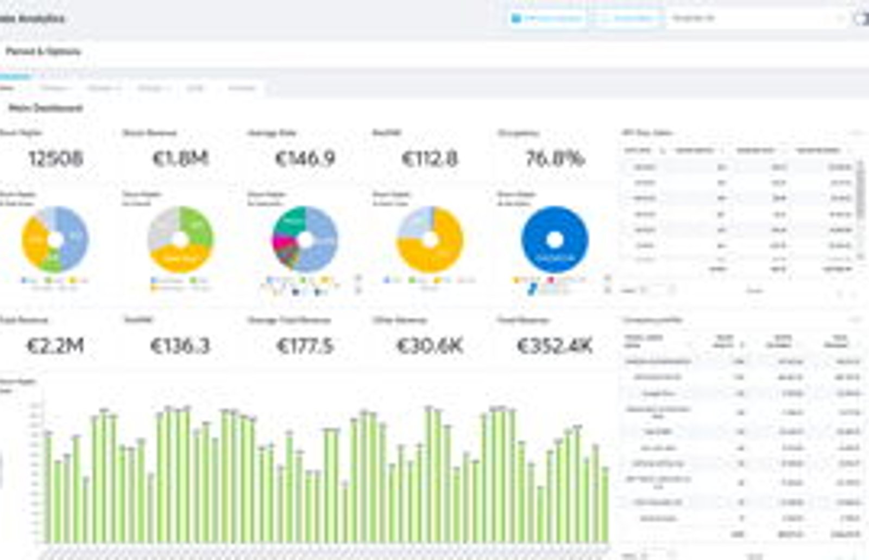Select the €1.8M revenue value
This screenshot has width=869, height=560.
coord(180,158)
